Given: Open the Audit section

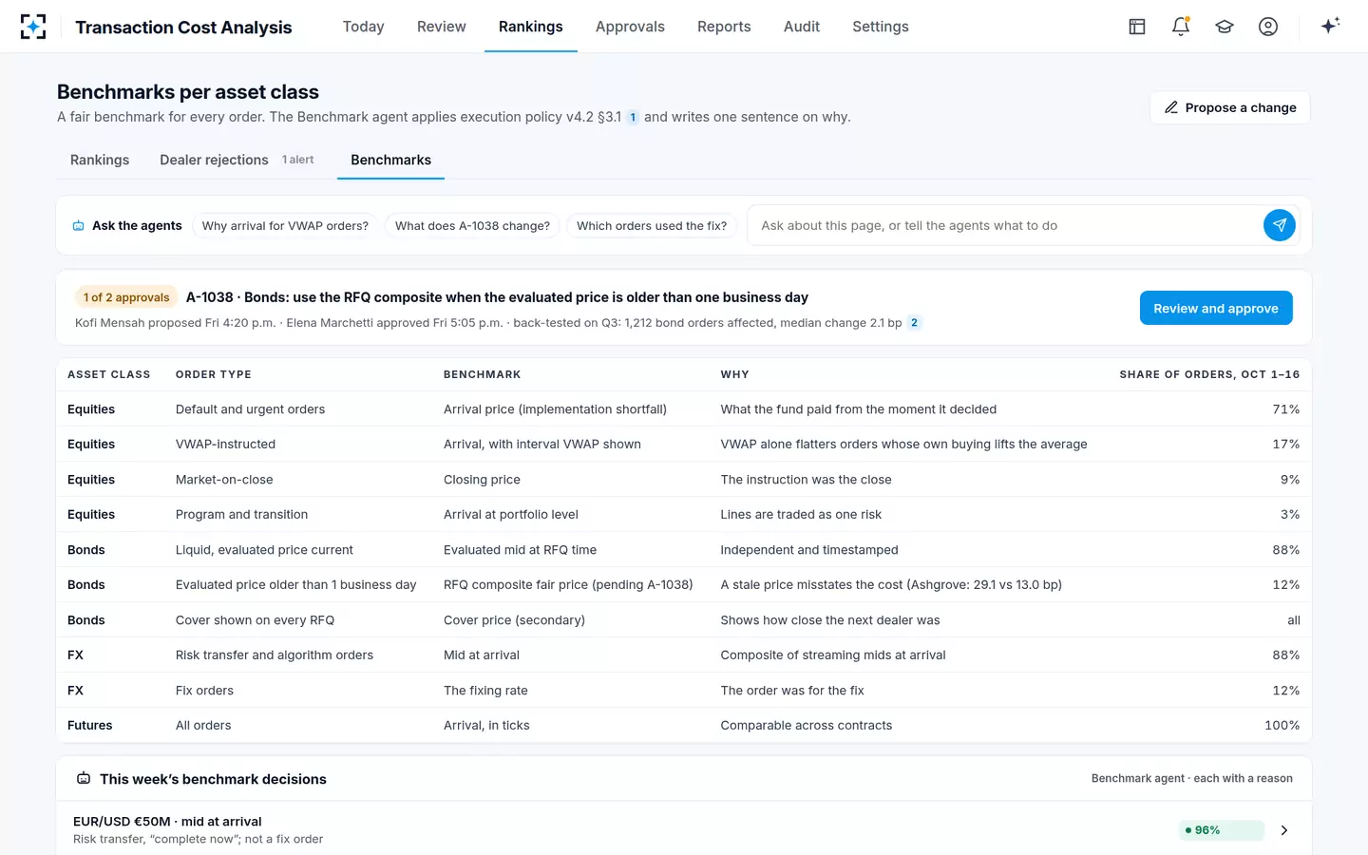Looking at the screenshot, I should pyautogui.click(x=802, y=27).
